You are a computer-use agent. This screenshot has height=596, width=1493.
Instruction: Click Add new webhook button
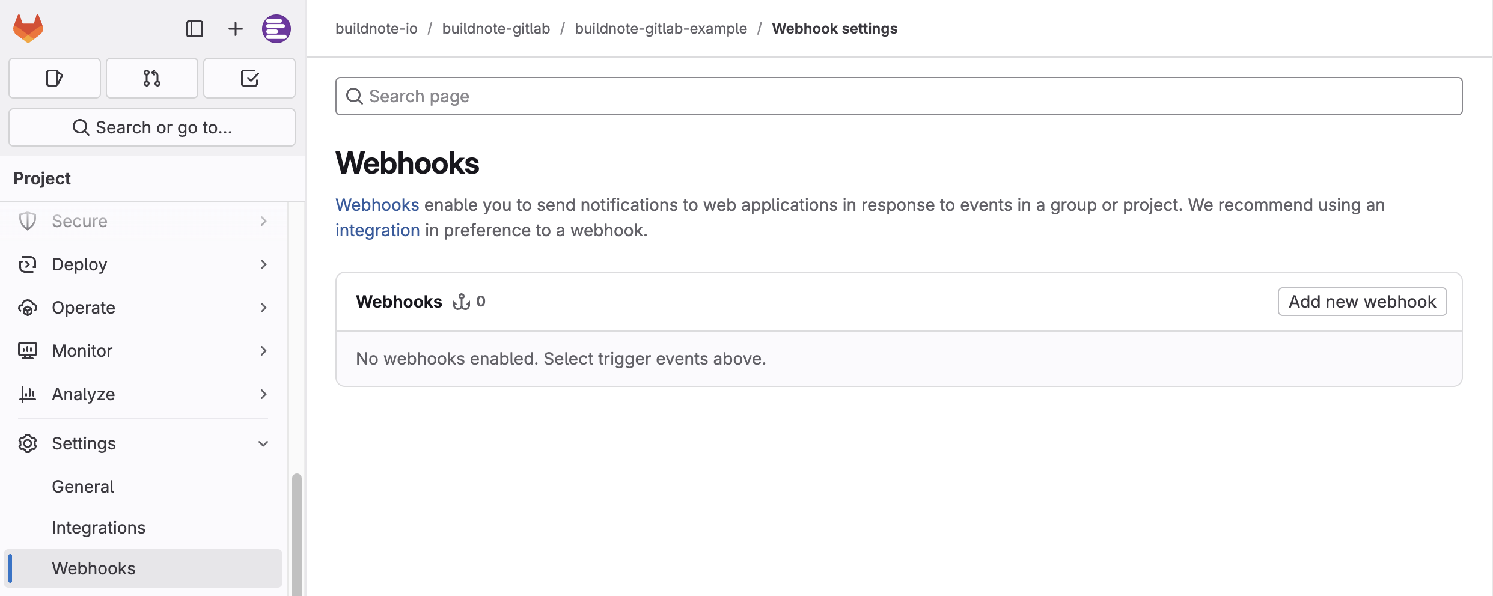point(1362,302)
